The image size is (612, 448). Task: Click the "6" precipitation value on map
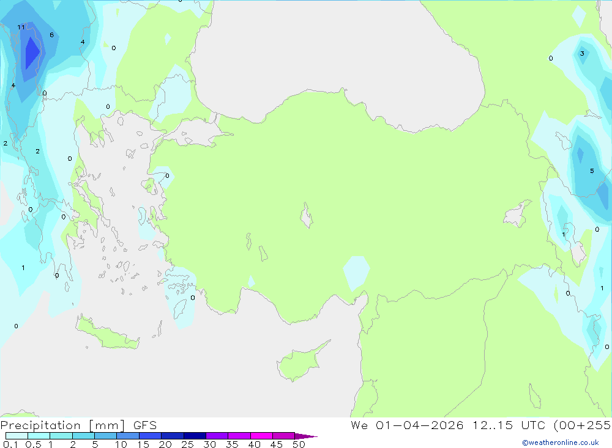(x=51, y=35)
